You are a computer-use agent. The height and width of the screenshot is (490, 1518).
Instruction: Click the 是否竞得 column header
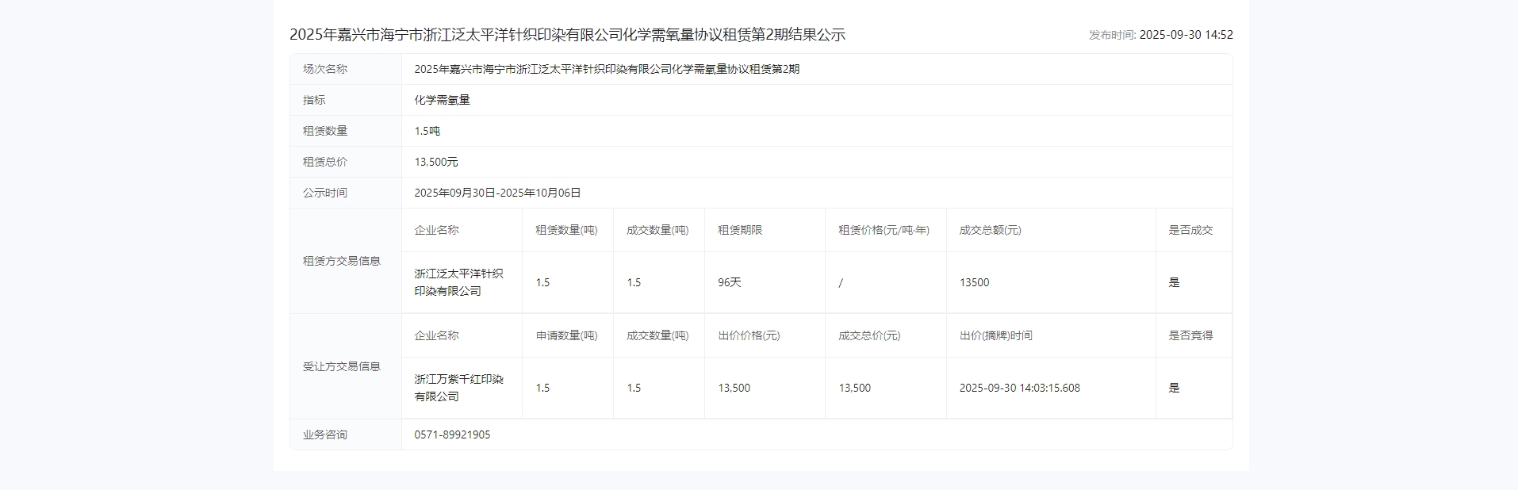[x=1190, y=335]
